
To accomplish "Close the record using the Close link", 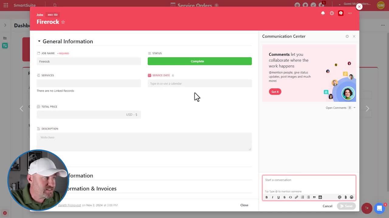I will (x=244, y=205).
